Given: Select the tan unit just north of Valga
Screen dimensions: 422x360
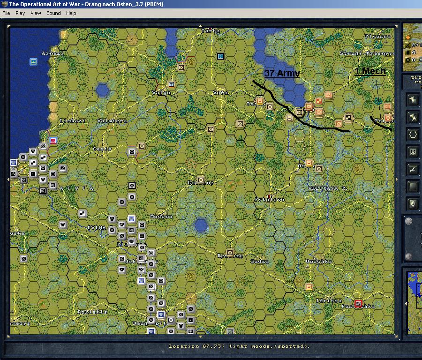Looking at the screenshot, I should click(x=171, y=84).
